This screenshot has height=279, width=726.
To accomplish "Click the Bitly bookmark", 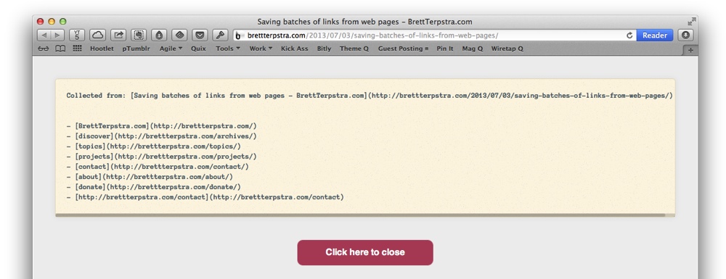I will pos(324,49).
